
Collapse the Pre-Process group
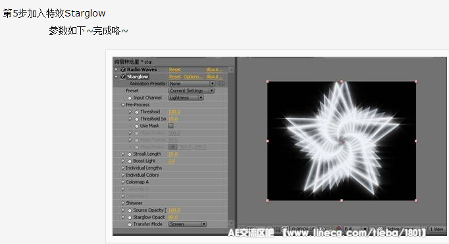(123, 105)
